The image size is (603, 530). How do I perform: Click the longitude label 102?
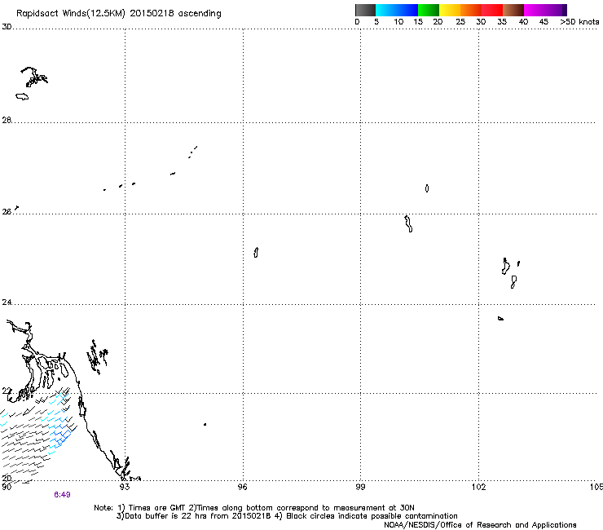[479, 487]
